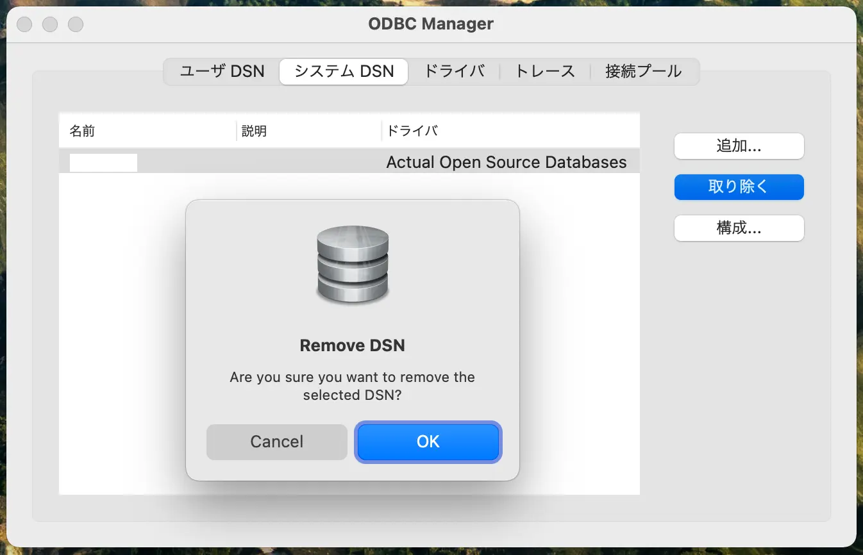Click the 追加... button to add a DSN
Image resolution: width=863 pixels, height=555 pixels.
[x=739, y=146]
